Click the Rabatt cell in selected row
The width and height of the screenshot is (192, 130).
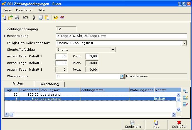click(x=165, y=99)
